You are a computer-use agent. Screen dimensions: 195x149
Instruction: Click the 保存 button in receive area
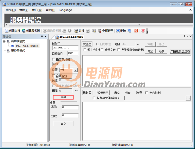click(x=128, y=93)
